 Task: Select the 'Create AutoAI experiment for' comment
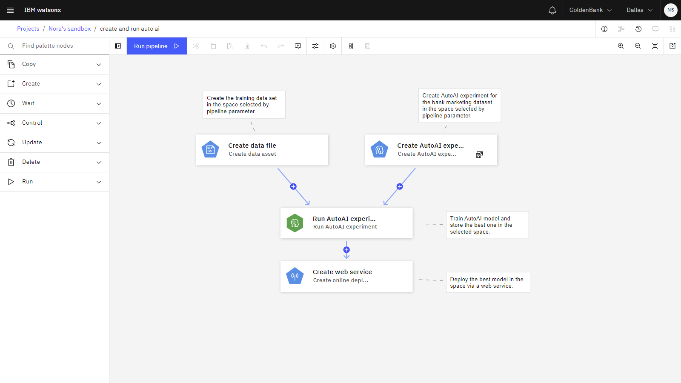click(460, 106)
